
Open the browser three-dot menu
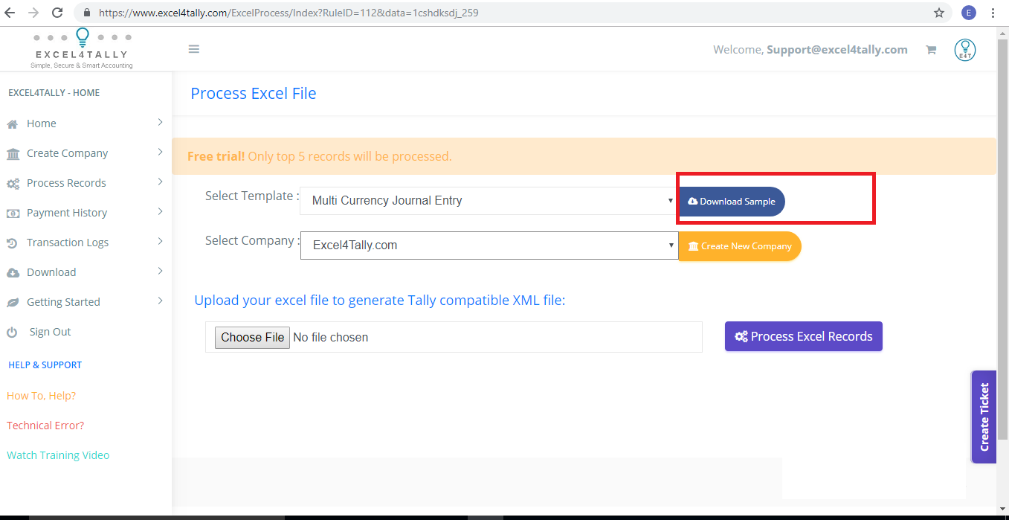[x=993, y=13]
